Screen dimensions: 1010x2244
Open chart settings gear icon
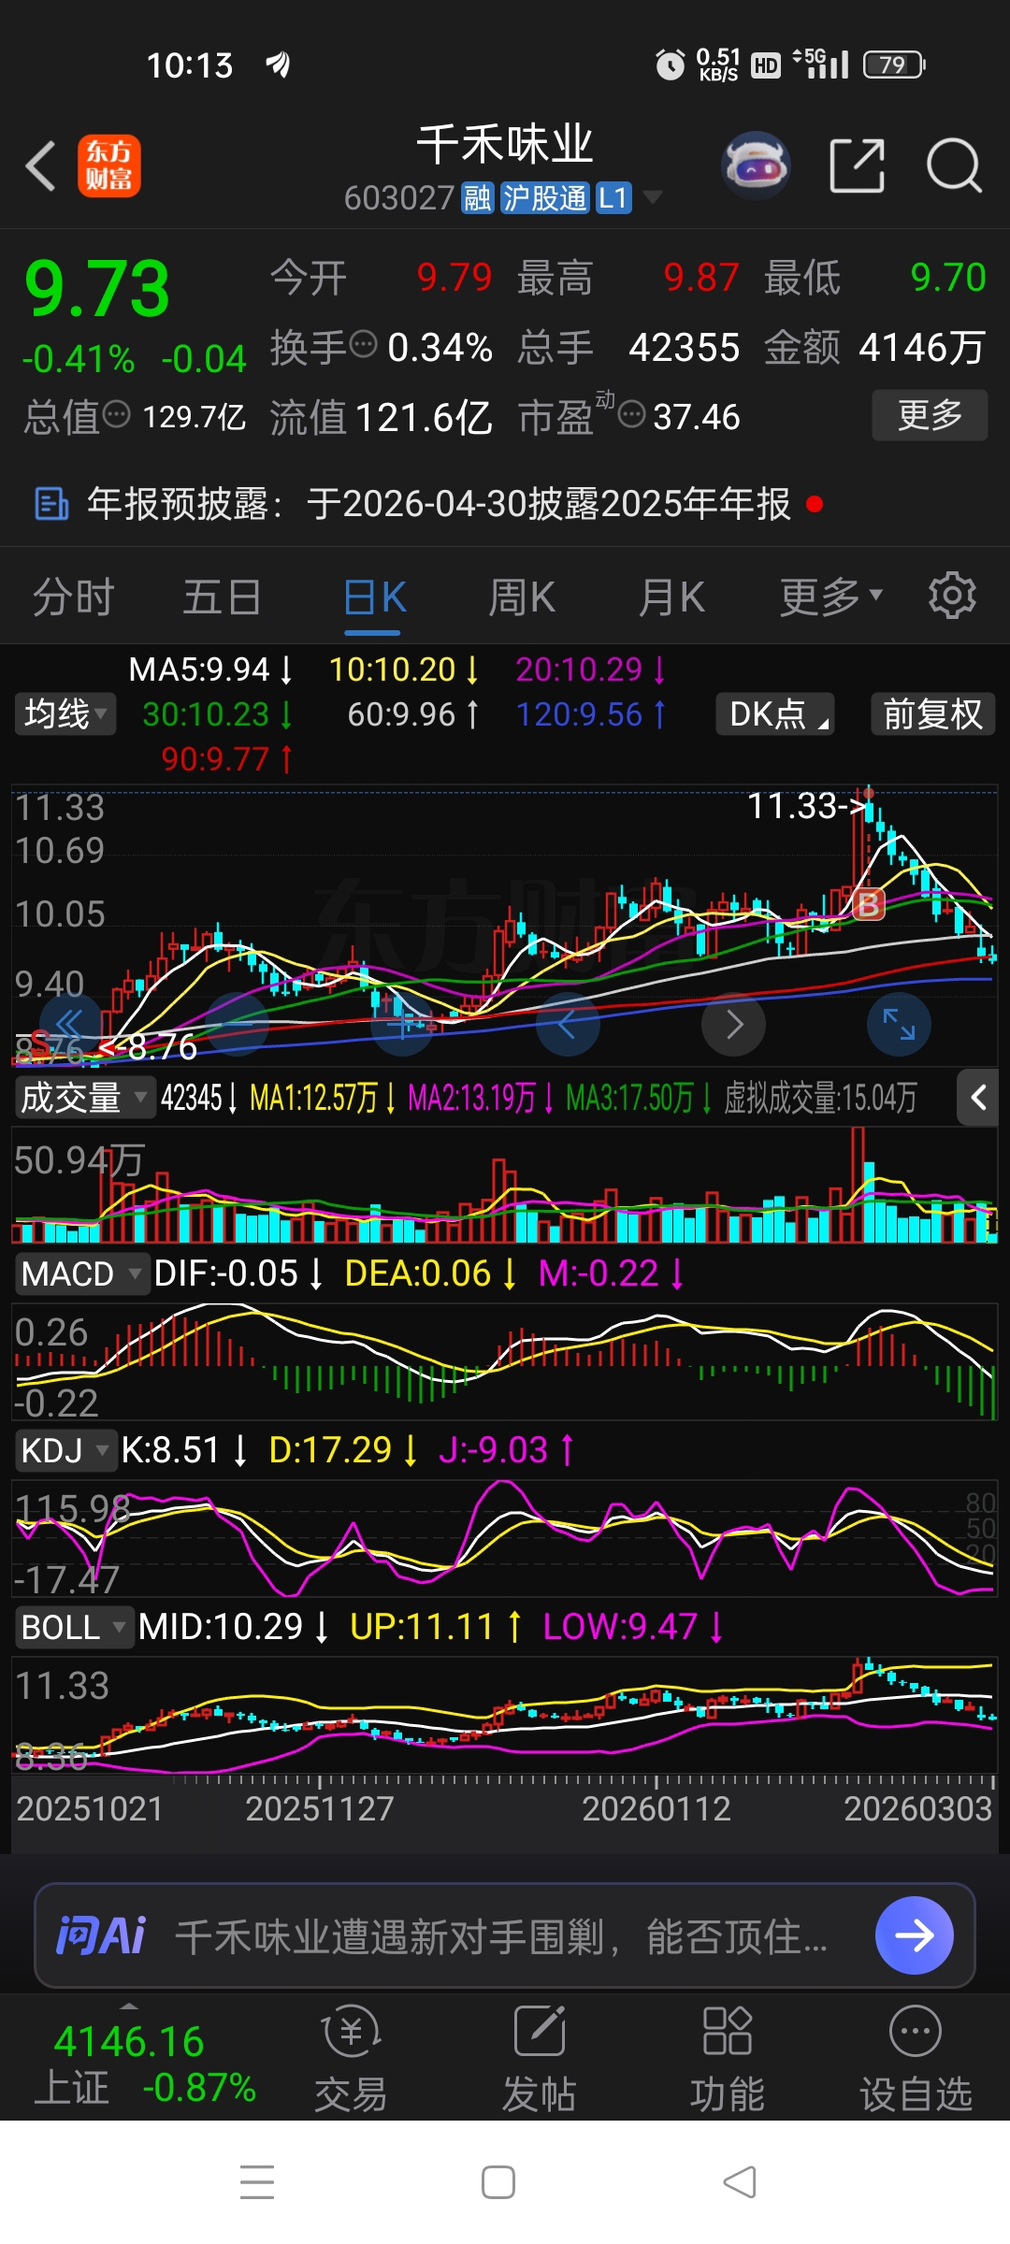952,596
